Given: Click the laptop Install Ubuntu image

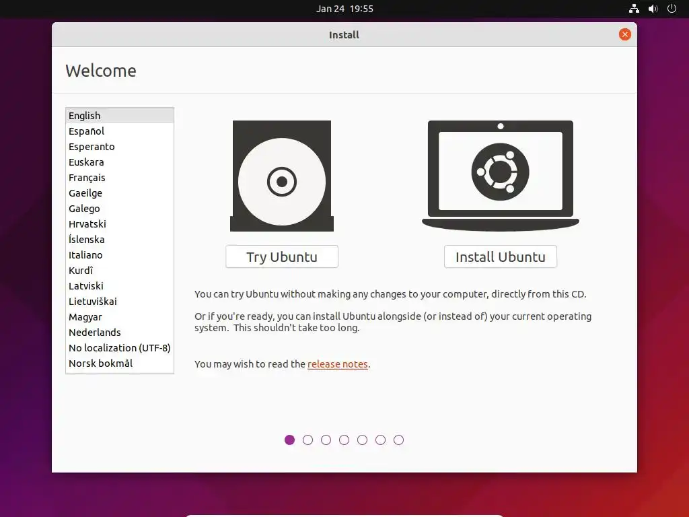Looking at the screenshot, I should point(501,176).
